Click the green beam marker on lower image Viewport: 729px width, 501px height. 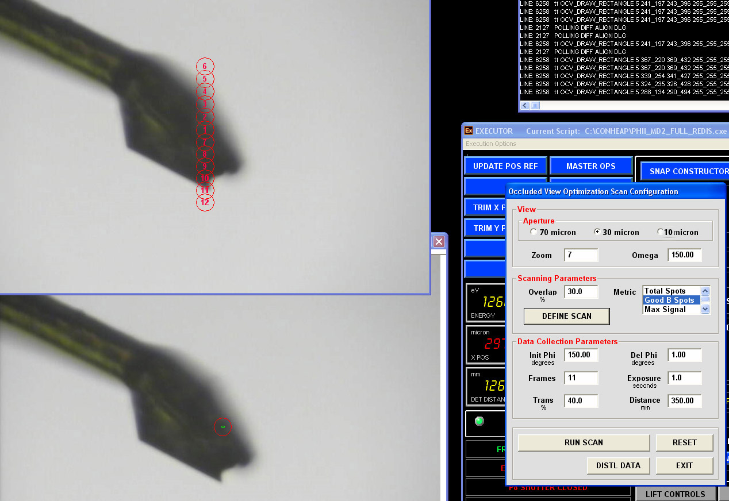coord(222,427)
